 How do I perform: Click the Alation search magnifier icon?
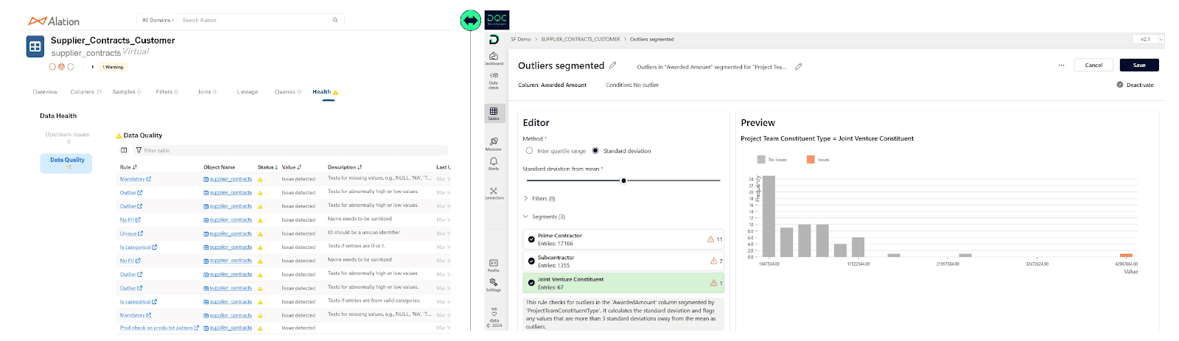pos(335,21)
